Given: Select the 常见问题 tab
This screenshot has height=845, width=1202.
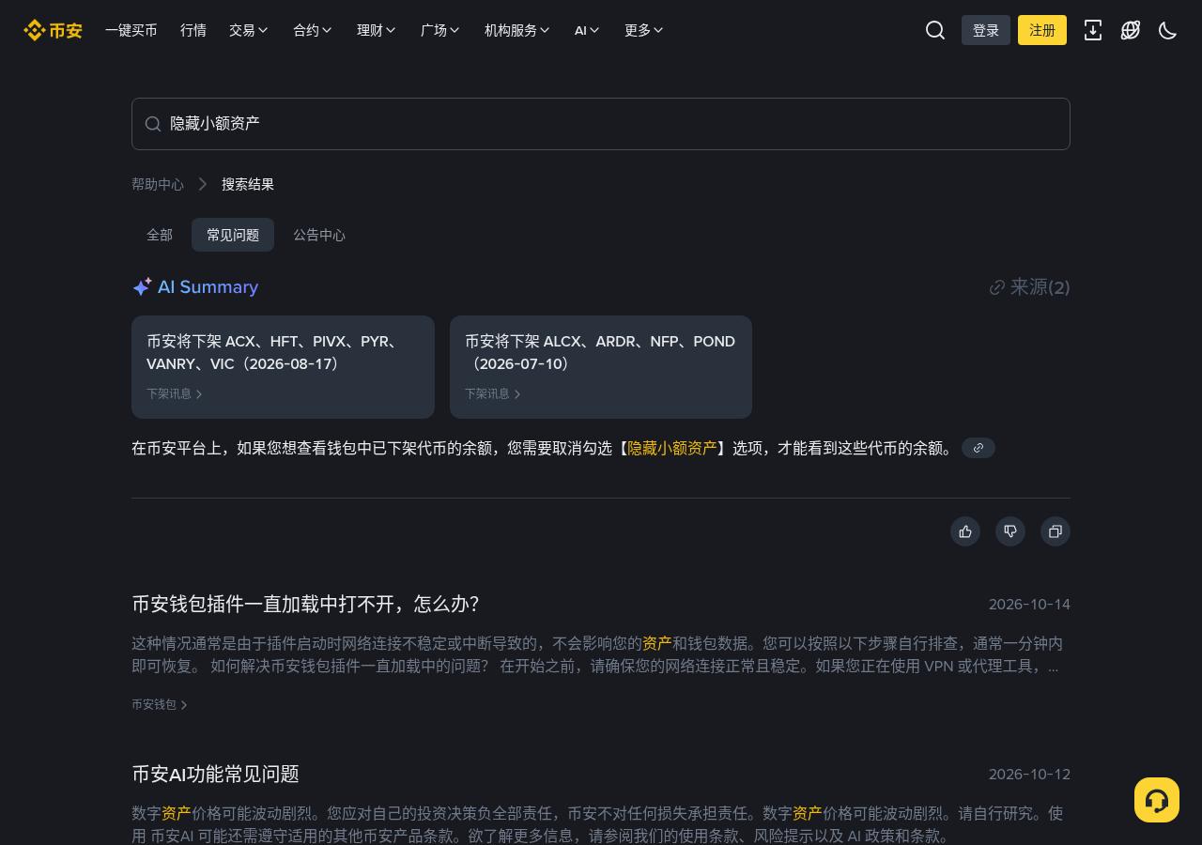Looking at the screenshot, I should (233, 235).
